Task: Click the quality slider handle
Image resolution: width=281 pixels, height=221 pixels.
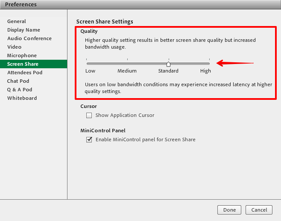Action: pos(168,64)
